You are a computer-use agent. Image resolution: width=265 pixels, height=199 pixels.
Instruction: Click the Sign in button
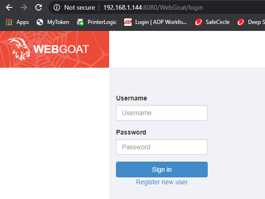point(162,170)
